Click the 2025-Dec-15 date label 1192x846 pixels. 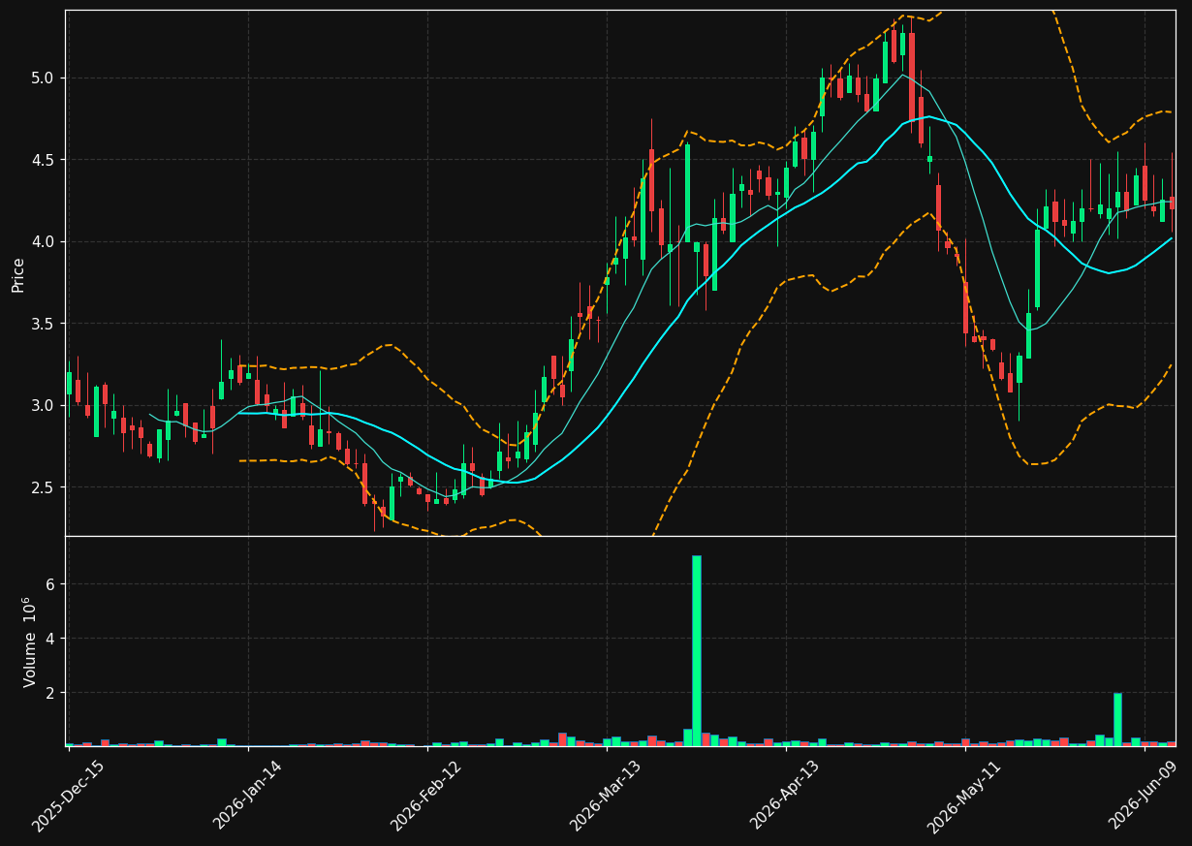[68, 797]
